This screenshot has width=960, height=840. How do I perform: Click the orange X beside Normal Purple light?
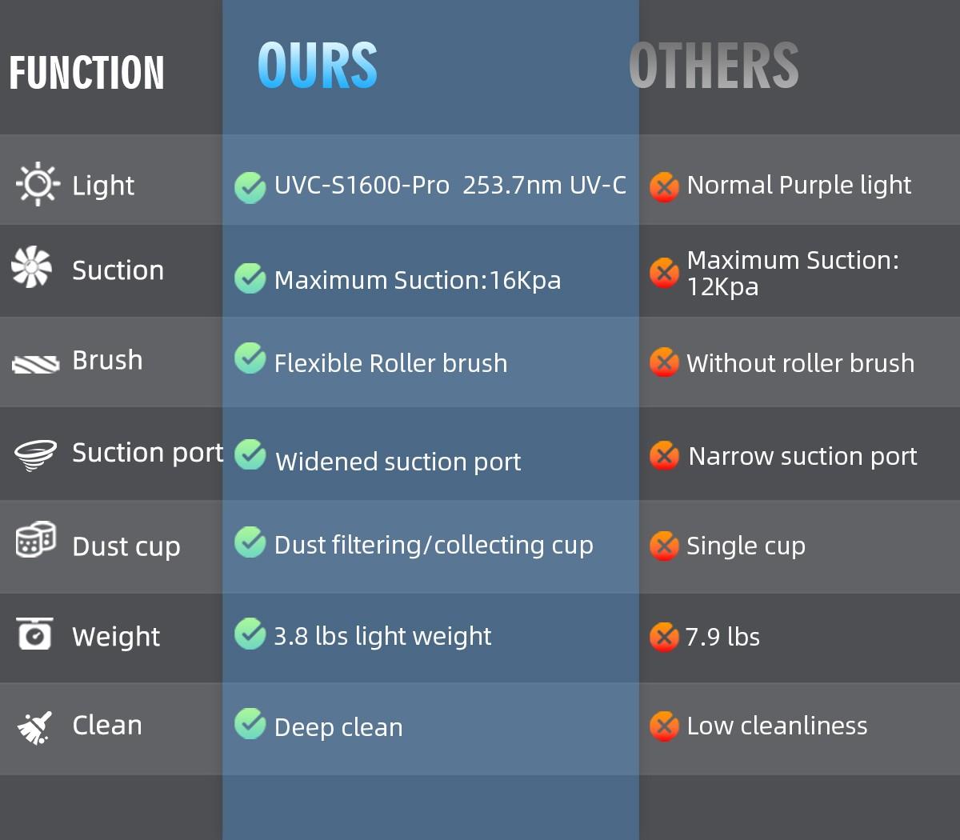(664, 187)
